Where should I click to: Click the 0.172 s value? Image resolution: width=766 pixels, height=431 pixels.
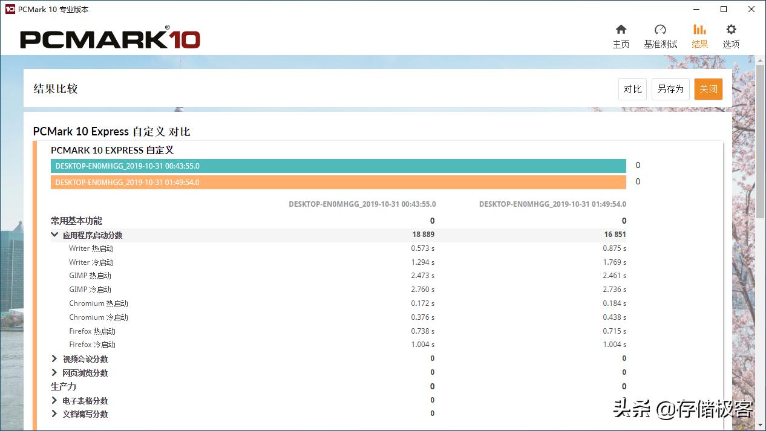click(x=422, y=303)
